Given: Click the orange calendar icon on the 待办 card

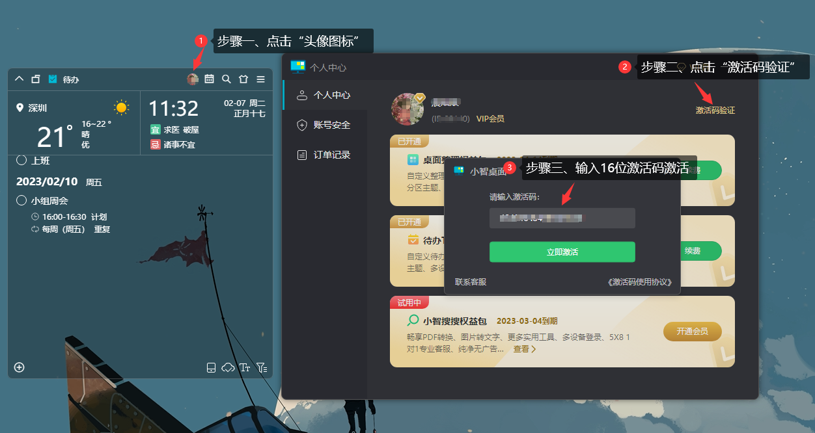Looking at the screenshot, I should [413, 240].
